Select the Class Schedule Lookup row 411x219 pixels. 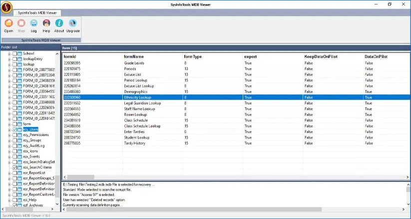tap(236, 126)
